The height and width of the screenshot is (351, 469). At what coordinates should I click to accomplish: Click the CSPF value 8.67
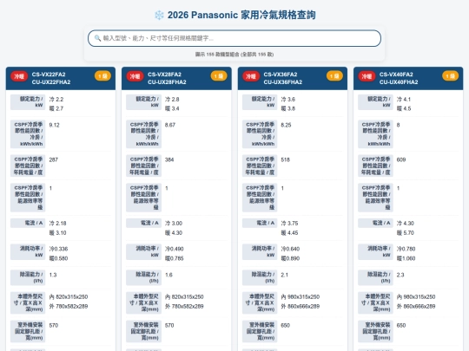click(x=170, y=125)
